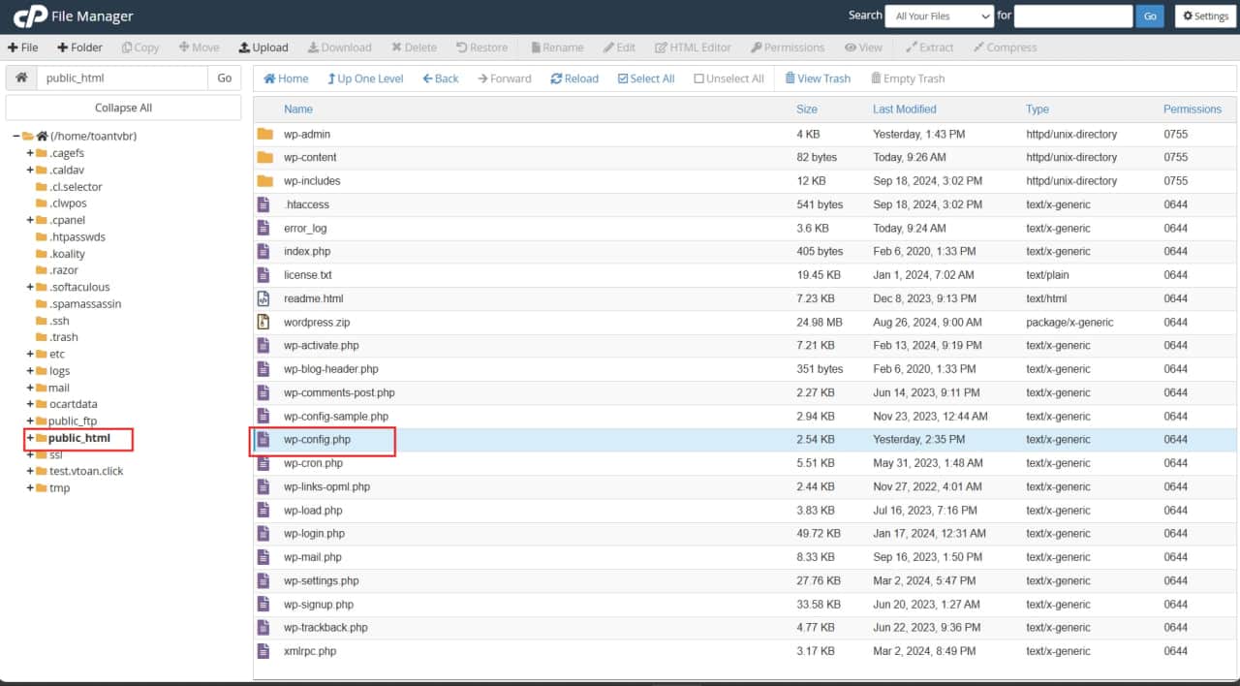This screenshot has height=686, width=1240.
Task: Select test.vtoan.click in folder tree
Action: pos(86,471)
